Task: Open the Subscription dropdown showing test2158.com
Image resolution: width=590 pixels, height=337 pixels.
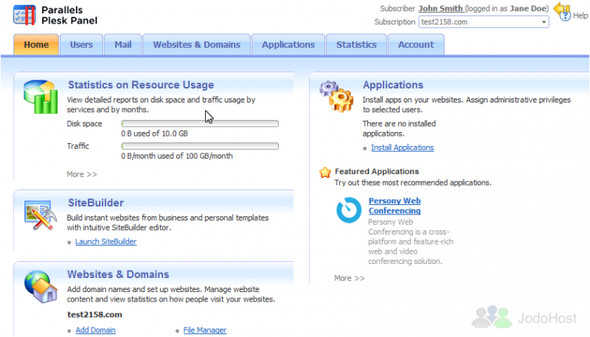Action: click(x=484, y=22)
